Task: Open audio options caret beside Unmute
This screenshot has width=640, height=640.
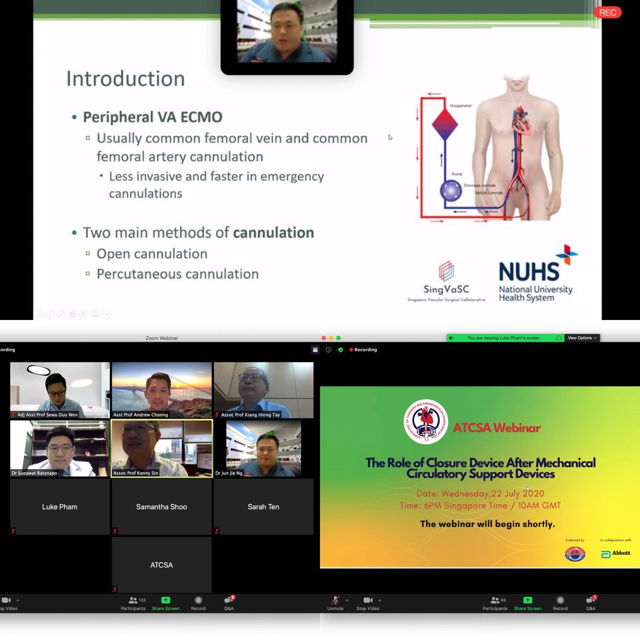Action: coord(347,600)
